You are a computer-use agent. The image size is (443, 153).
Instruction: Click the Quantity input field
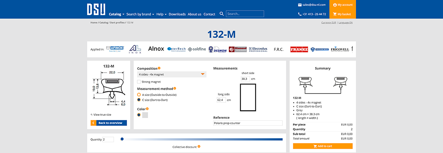pyautogui.click(x=108, y=139)
